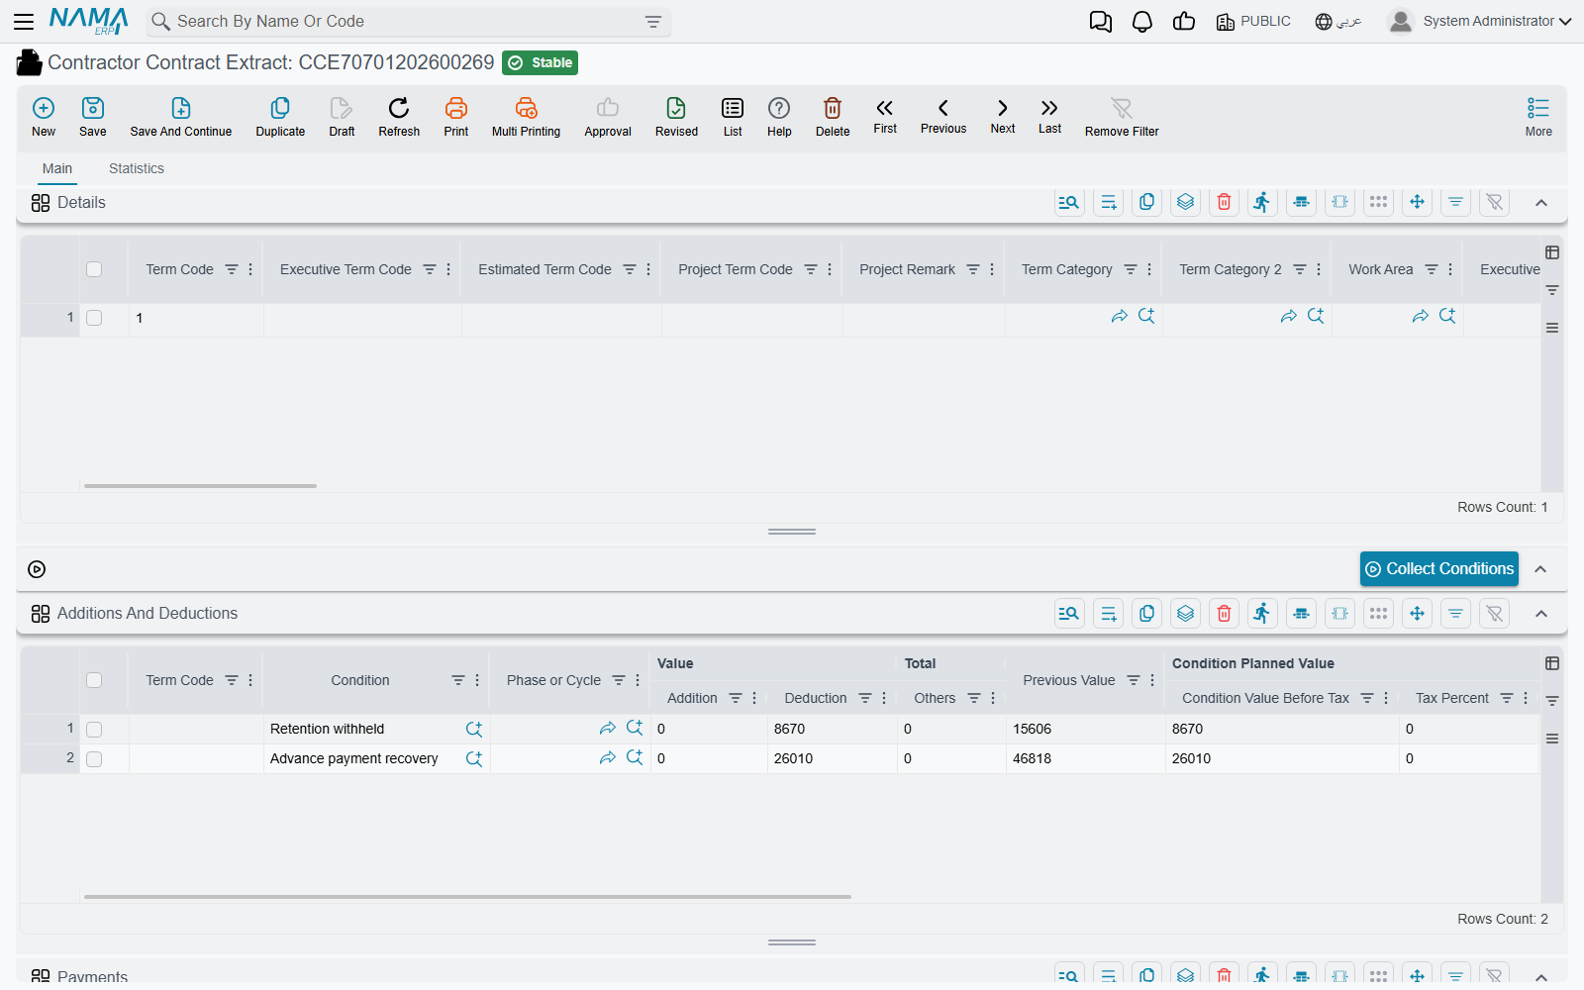Open column chooser of Details grid
1584x990 pixels.
[x=1552, y=252]
